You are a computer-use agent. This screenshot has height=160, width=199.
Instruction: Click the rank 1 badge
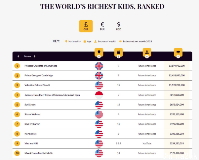point(17,66)
